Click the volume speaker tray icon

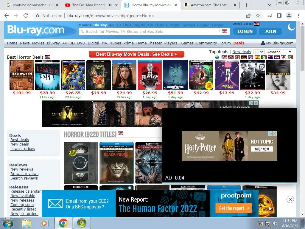tap(275, 223)
